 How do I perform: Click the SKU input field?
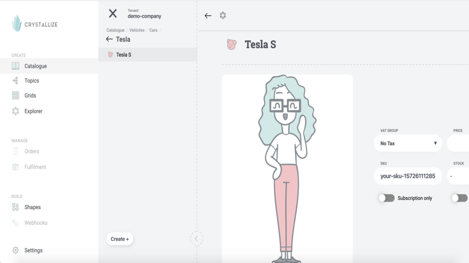pos(408,176)
